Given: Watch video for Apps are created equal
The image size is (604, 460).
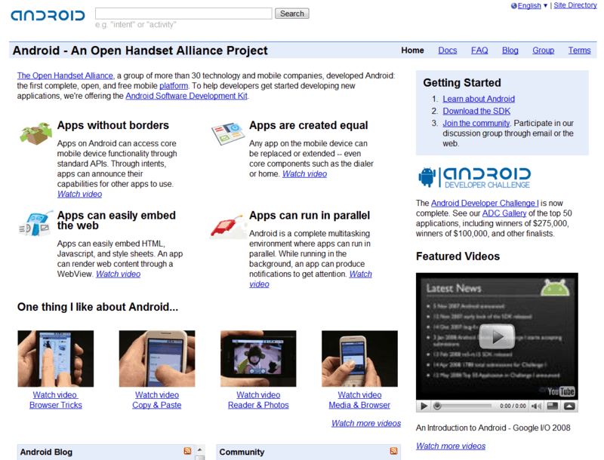Looking at the screenshot, I should (305, 174).
